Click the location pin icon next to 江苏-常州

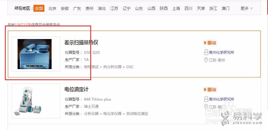click(x=206, y=60)
